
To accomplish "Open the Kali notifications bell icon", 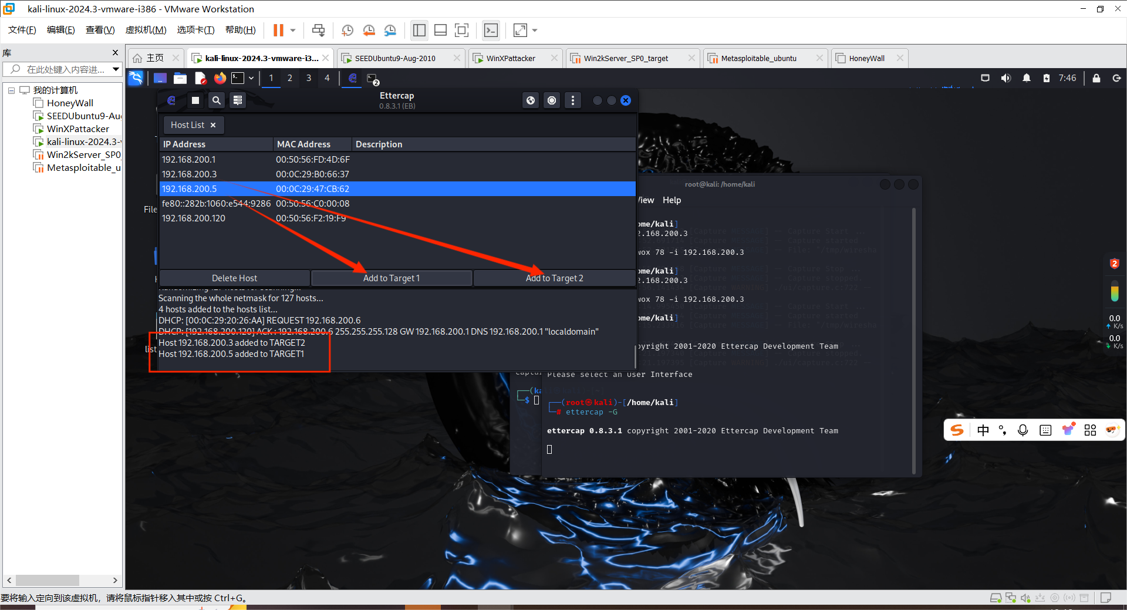I will 1026,78.
